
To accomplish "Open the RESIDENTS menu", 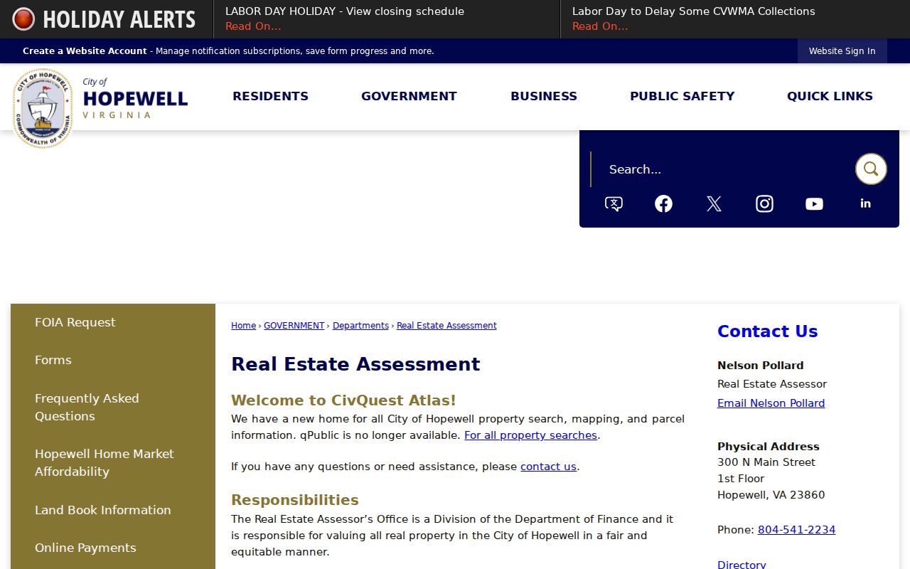I will 270,96.
